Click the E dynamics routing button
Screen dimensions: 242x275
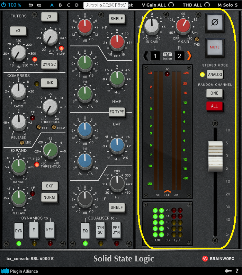tap(34, 230)
